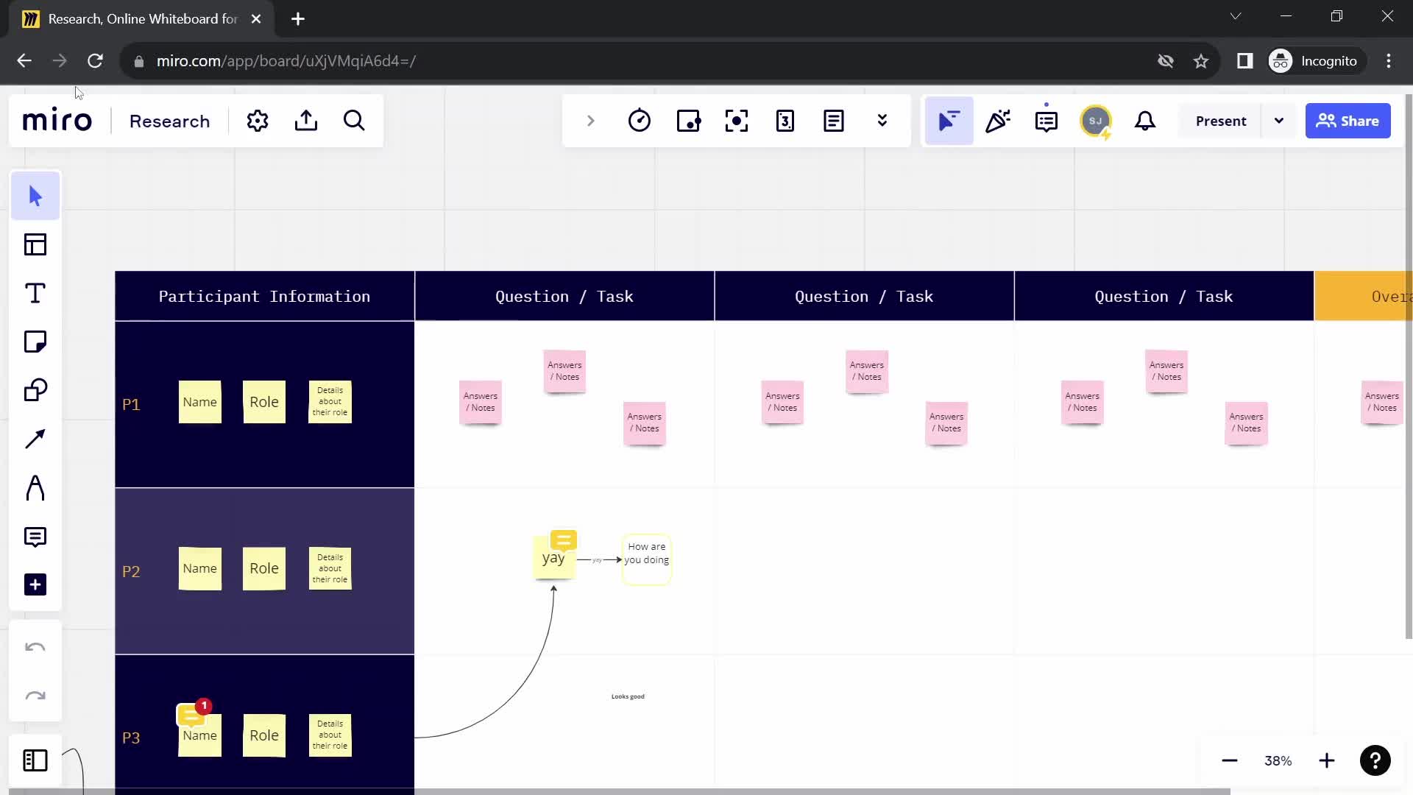Toggle the reactions/emoji toolbar
The width and height of the screenshot is (1413, 795).
coord(998,121)
